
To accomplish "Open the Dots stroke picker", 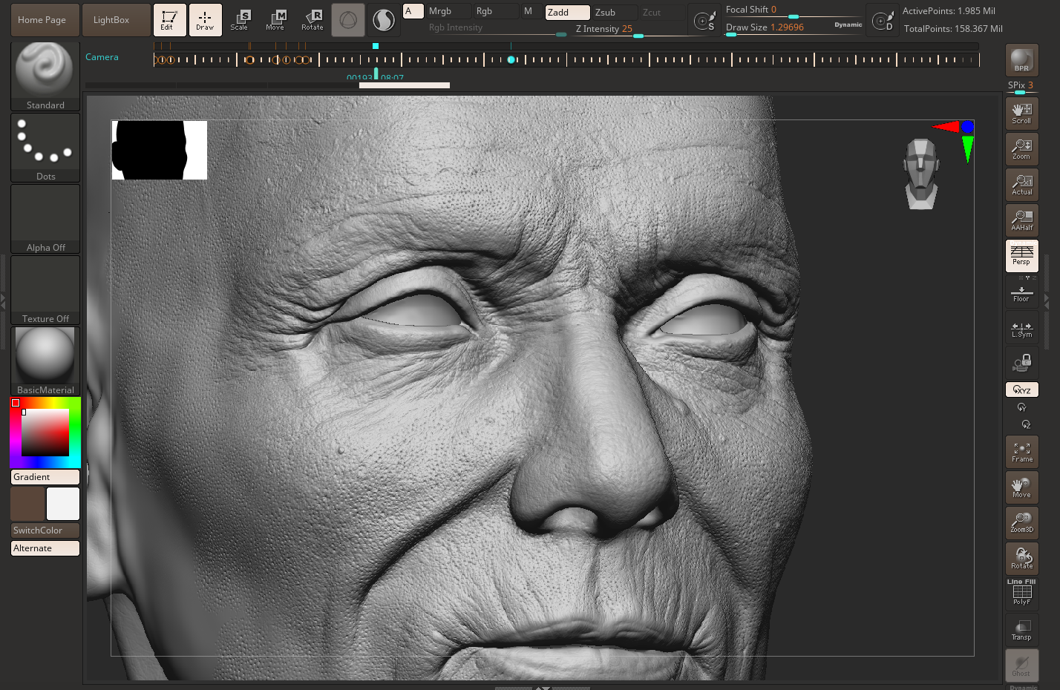I will point(45,148).
